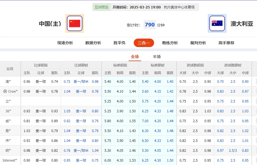
Task: Click 明* row instant goals line 2.5/3
Action: 233,150
